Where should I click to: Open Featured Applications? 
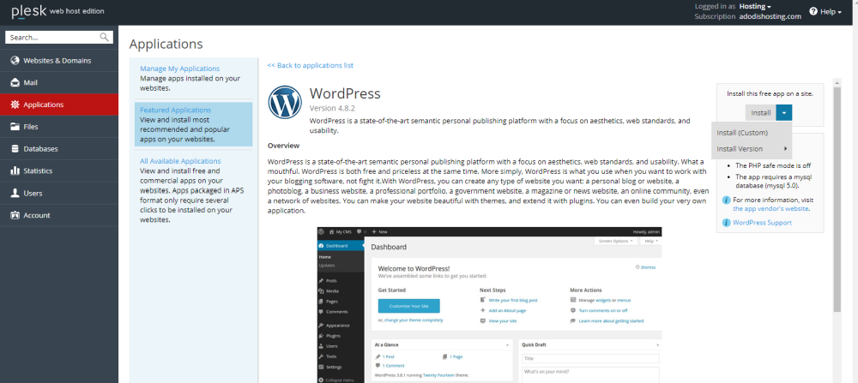[175, 110]
